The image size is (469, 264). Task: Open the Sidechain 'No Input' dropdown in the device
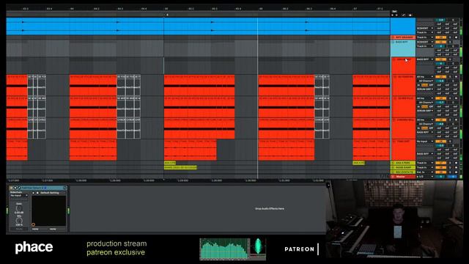19,196
